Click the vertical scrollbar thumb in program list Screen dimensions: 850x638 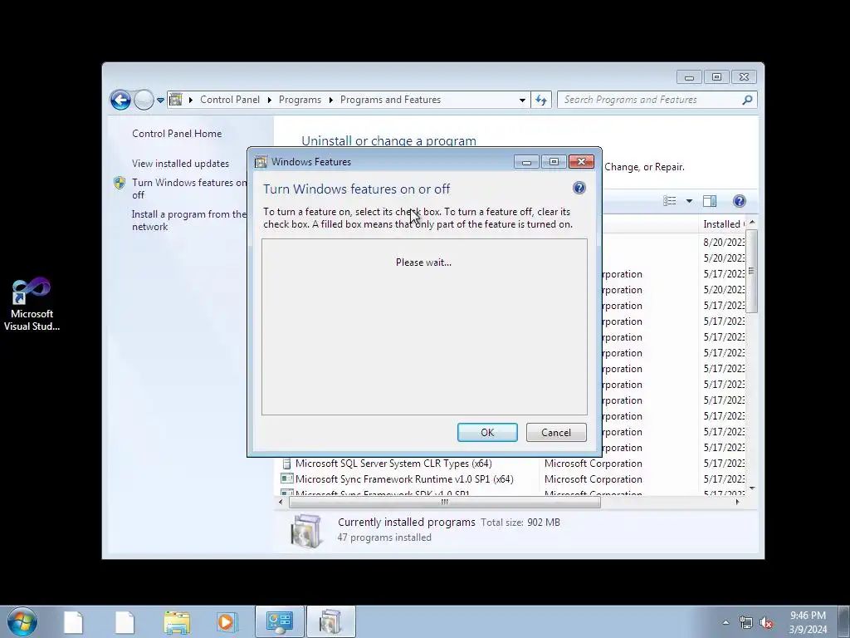click(x=752, y=272)
